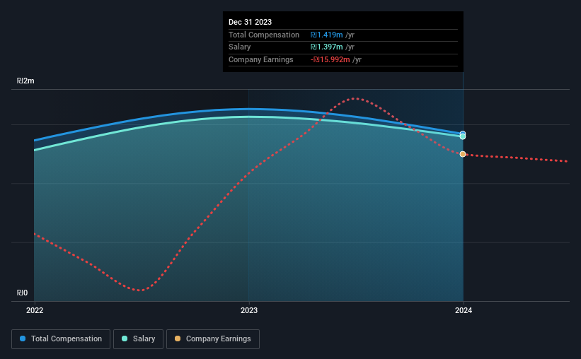Image resolution: width=581 pixels, height=359 pixels.
Task: Click the -₪15.992m company earnings value
Action: coord(330,59)
